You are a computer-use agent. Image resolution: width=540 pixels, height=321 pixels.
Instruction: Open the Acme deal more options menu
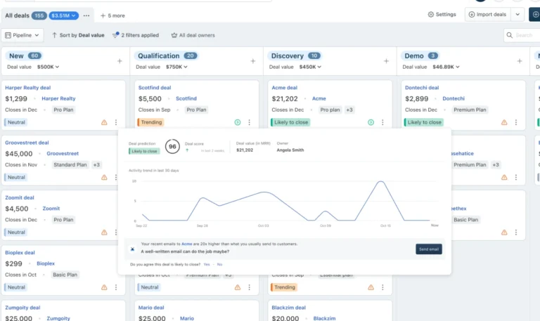(x=382, y=122)
